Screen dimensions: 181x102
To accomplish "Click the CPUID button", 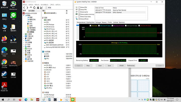I will tap(121, 65).
